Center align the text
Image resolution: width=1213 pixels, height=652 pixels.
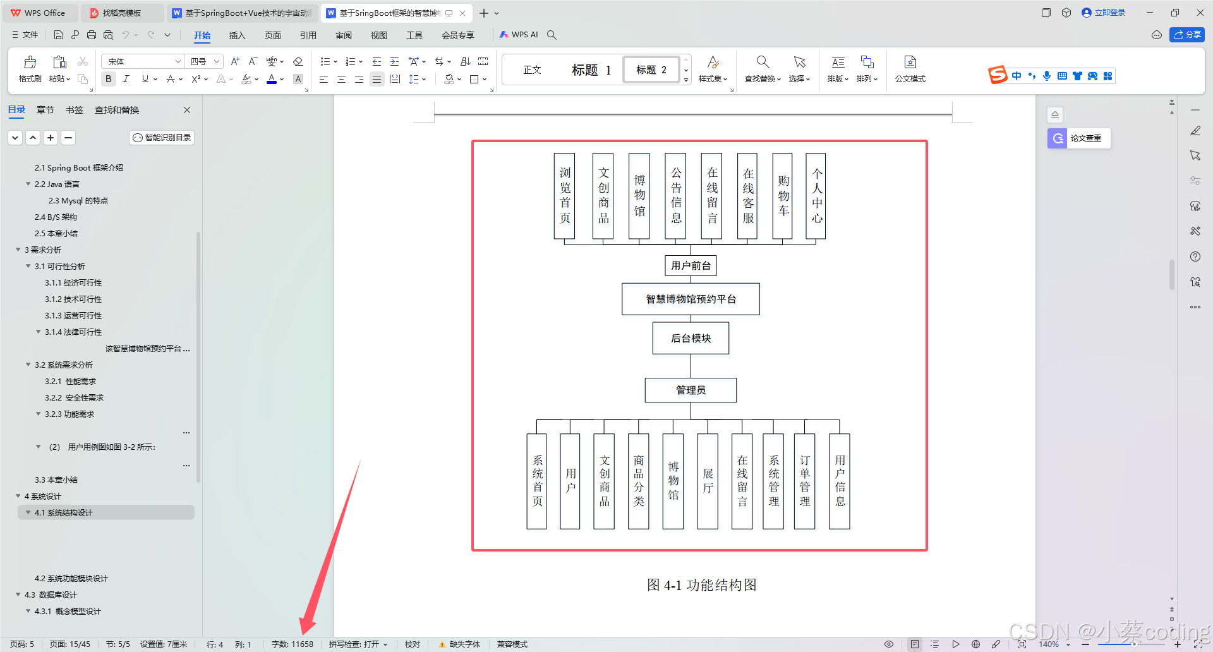(x=341, y=79)
